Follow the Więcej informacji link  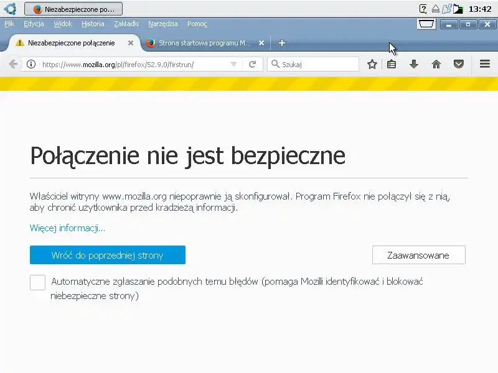coord(67,228)
